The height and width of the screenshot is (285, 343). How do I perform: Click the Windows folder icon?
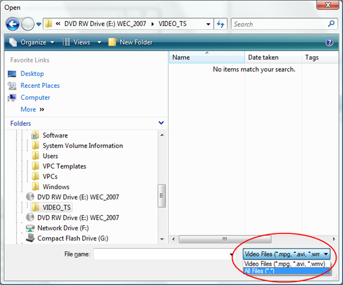pyautogui.click(x=35, y=186)
